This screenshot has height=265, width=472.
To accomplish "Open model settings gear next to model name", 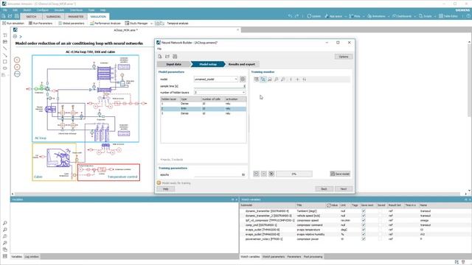I will point(243,79).
